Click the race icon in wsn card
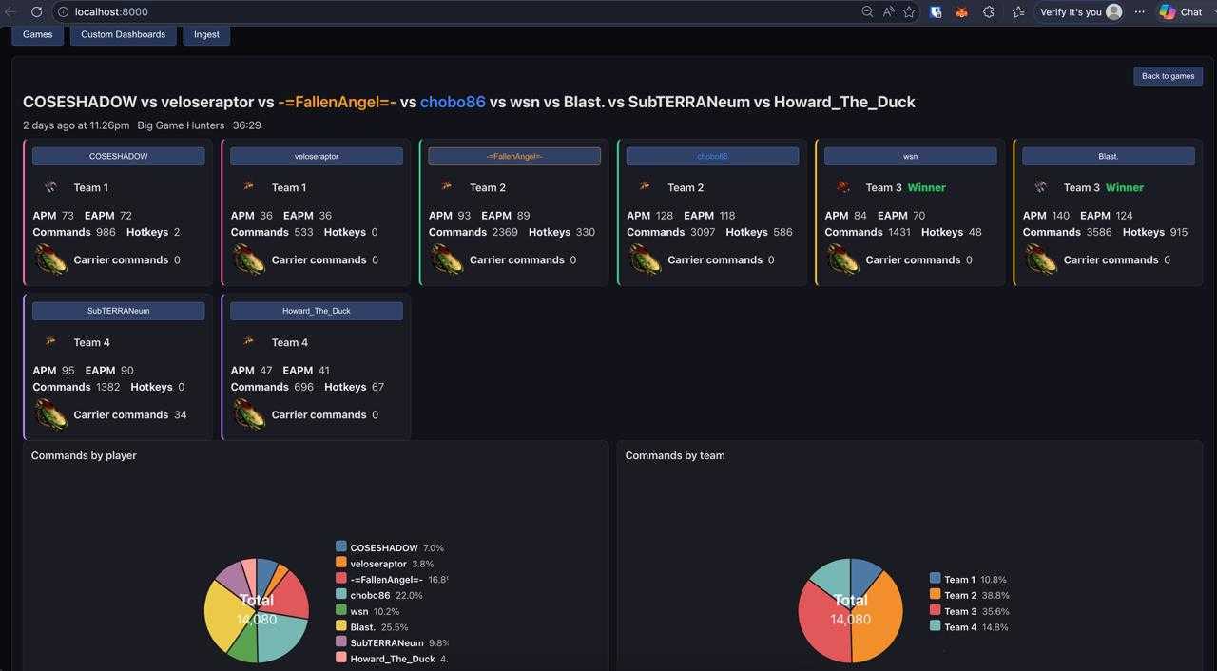Image resolution: width=1217 pixels, height=671 pixels. pyautogui.click(x=842, y=187)
